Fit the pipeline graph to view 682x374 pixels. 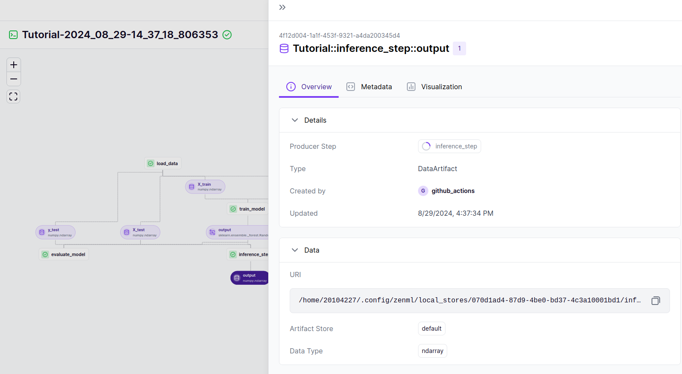[x=14, y=97]
